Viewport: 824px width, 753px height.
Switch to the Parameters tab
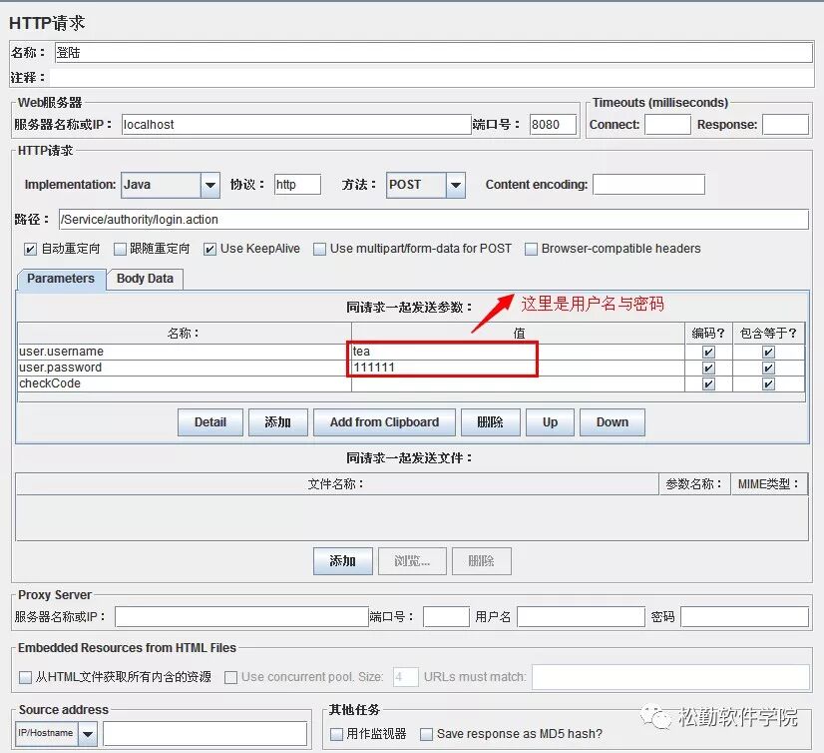click(x=61, y=279)
